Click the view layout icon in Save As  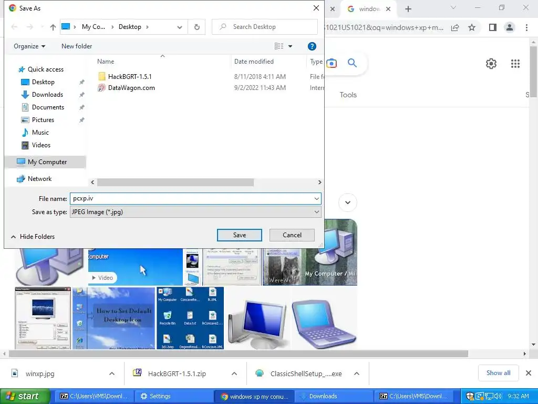click(279, 46)
